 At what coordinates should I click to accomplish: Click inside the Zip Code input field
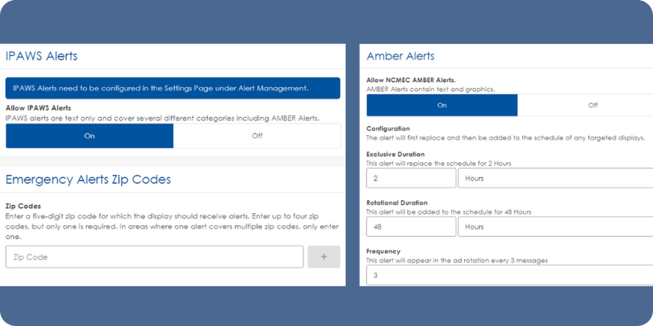(x=154, y=257)
